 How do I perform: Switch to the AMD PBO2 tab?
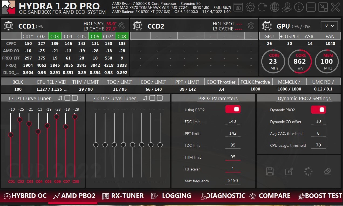(74, 196)
